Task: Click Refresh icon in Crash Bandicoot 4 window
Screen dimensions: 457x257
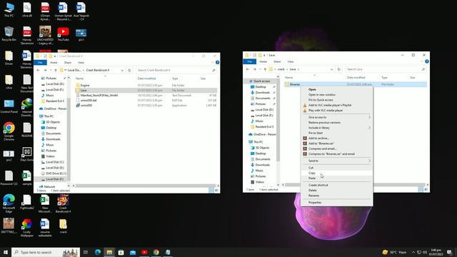Action: click(x=129, y=70)
